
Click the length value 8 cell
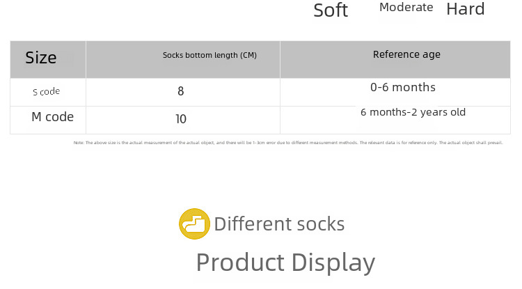click(x=181, y=91)
